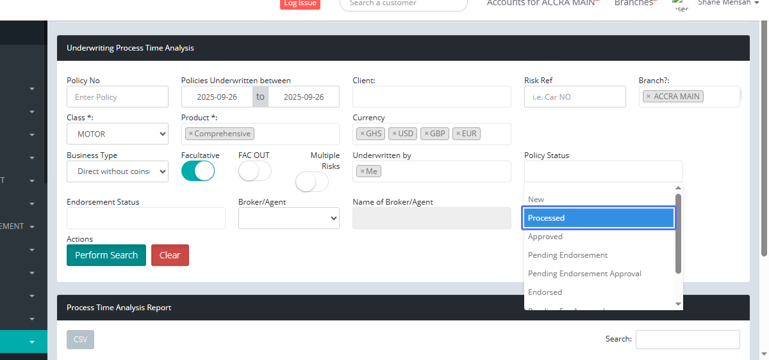The width and height of the screenshot is (769, 360).
Task: Remove the Me tag from Underwritten by
Action: [362, 171]
